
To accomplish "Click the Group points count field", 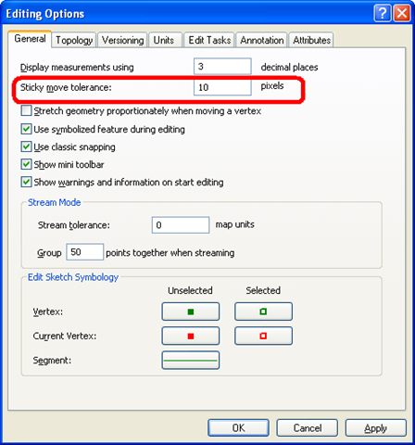I will coord(84,252).
